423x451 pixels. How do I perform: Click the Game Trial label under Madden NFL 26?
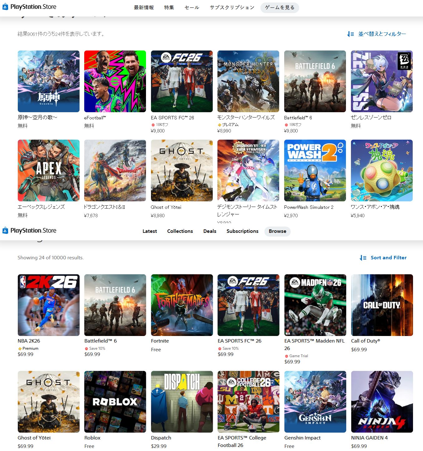[299, 356]
